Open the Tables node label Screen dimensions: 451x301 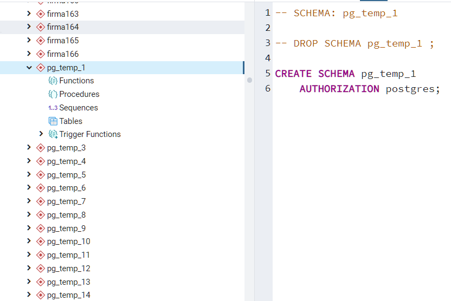[71, 121]
